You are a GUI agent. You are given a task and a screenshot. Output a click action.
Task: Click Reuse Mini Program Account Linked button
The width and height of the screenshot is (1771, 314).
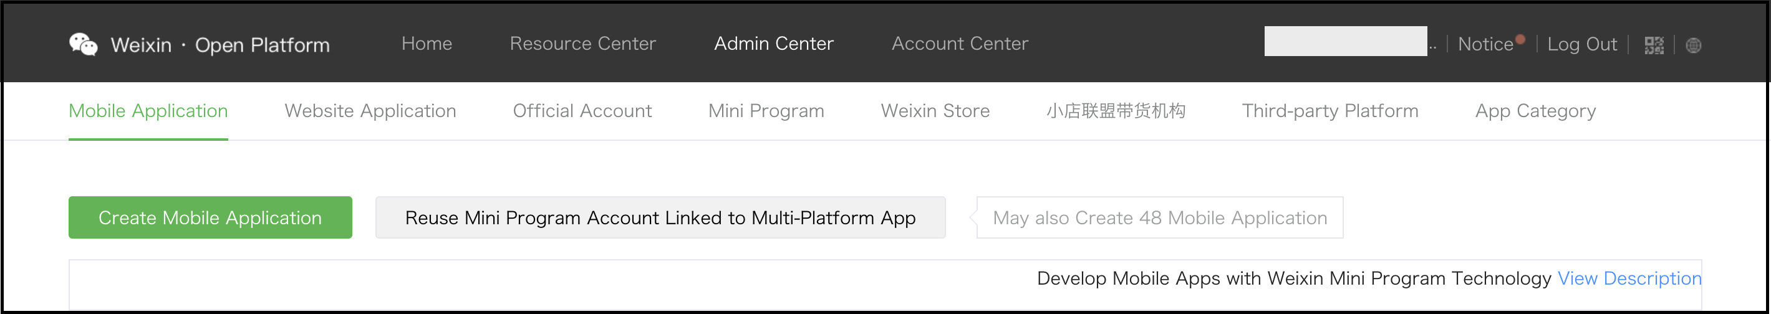(660, 217)
